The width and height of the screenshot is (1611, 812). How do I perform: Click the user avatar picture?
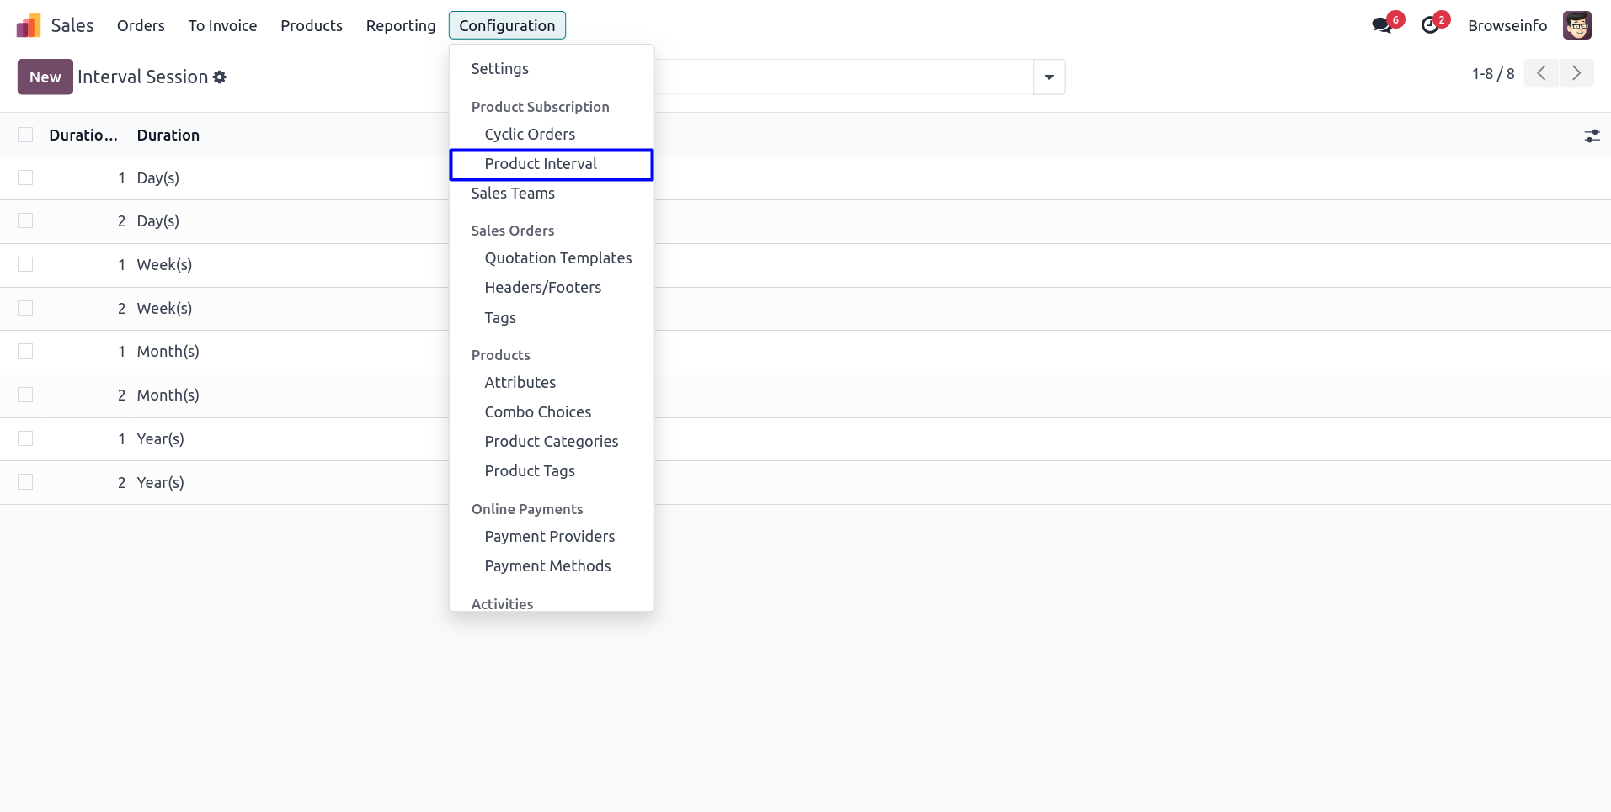coord(1576,25)
